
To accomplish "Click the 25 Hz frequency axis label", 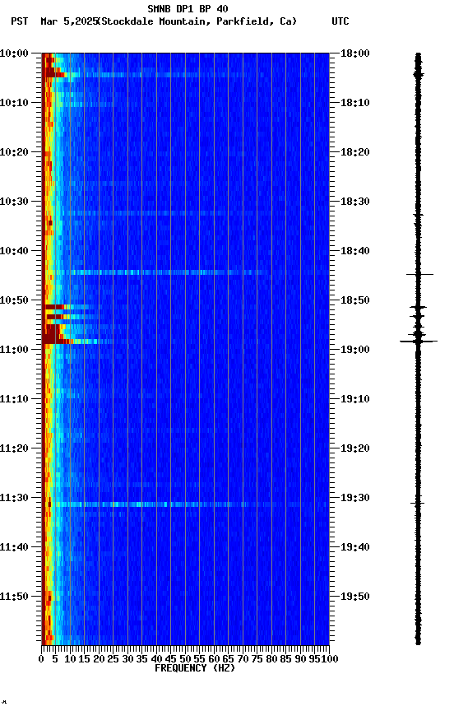I will tap(113, 659).
